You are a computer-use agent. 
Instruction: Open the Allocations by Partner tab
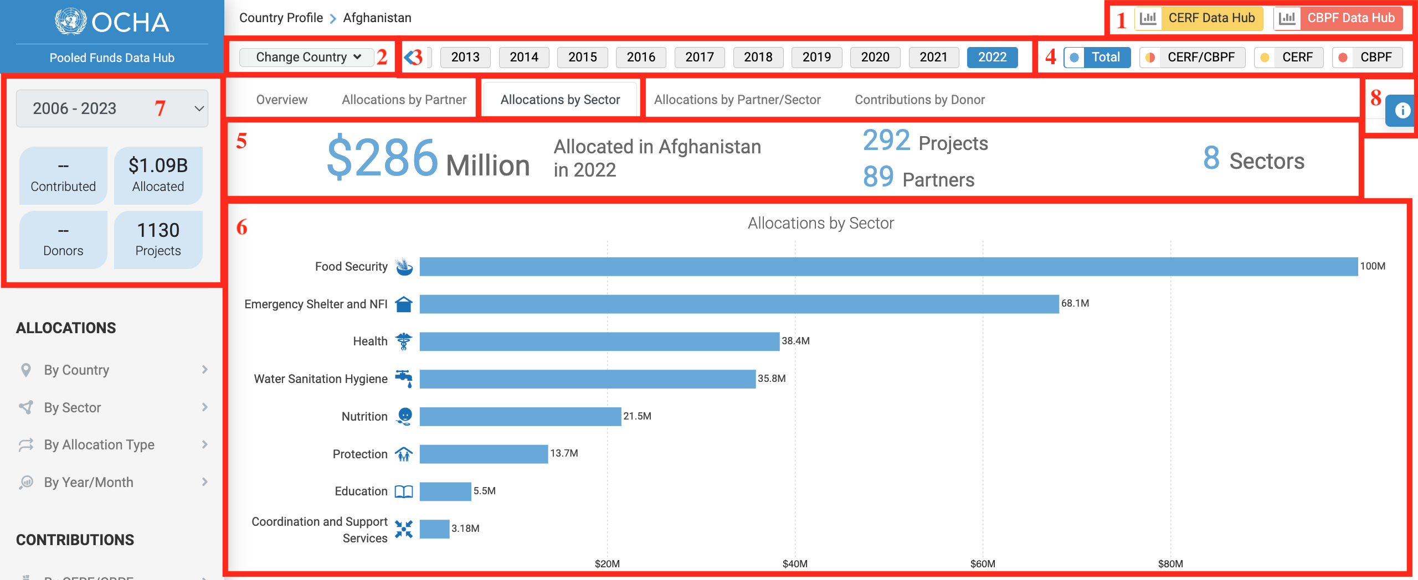pyautogui.click(x=404, y=100)
